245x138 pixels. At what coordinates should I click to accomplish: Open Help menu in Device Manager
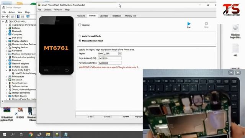coord(27,12)
